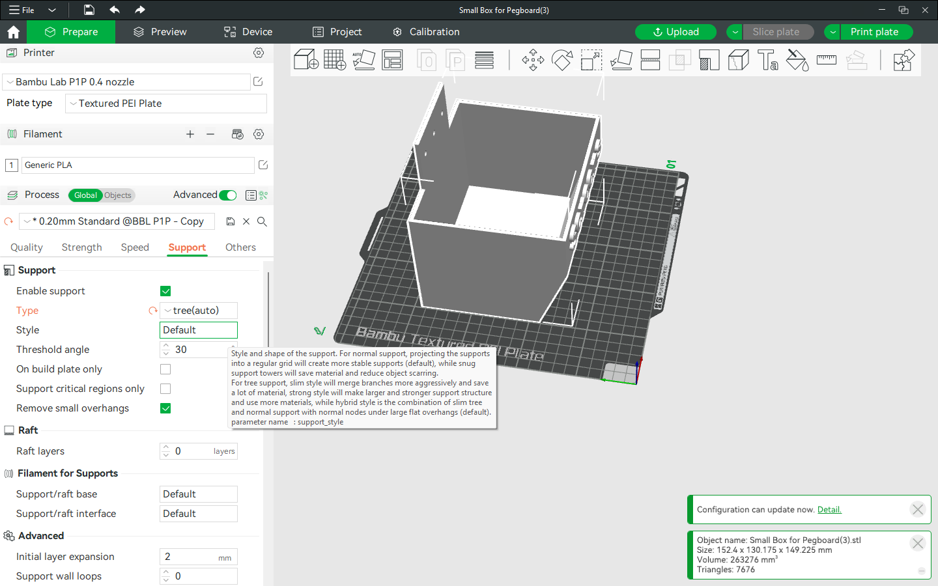Check the On build plate only option
The width and height of the screenshot is (938, 586).
click(x=165, y=369)
